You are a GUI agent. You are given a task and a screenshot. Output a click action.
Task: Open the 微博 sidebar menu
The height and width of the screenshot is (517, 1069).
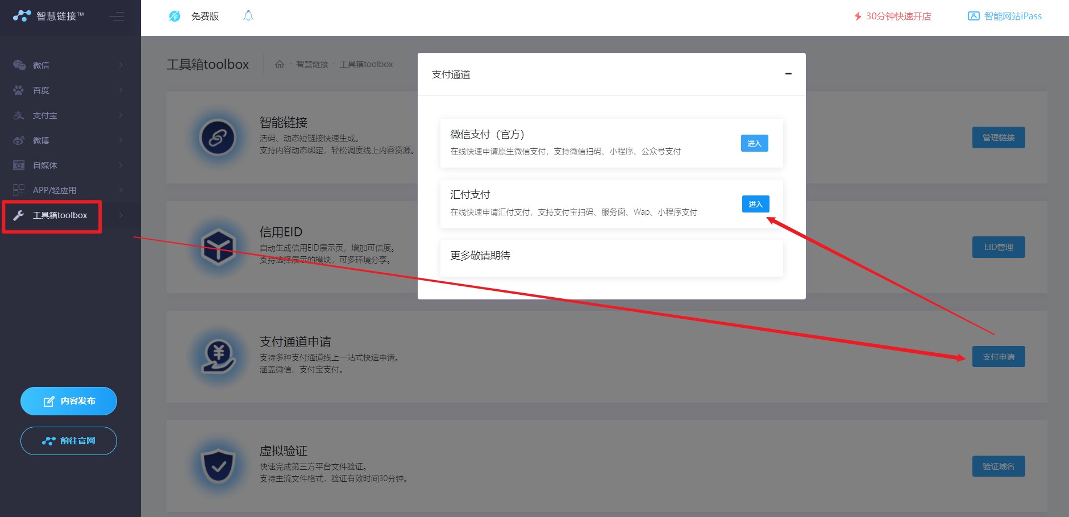tap(70, 140)
